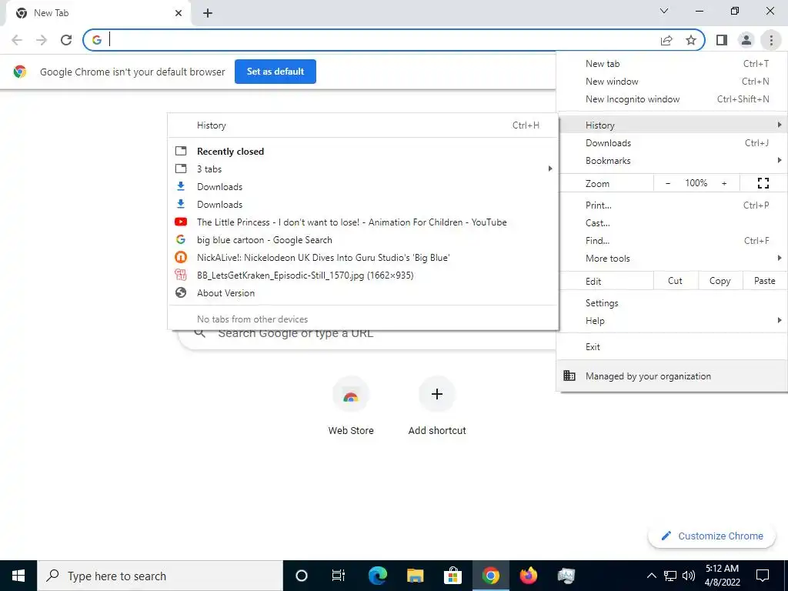Open Windows Start menu

click(x=18, y=576)
